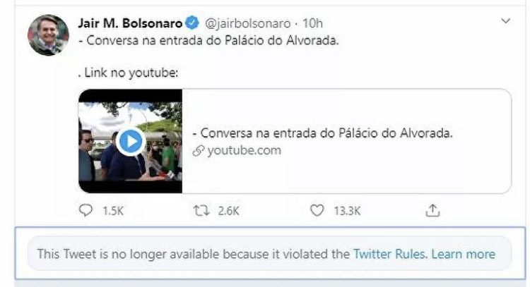Click the 13.3K likes count
This screenshot has width=530, height=287.
347,211
